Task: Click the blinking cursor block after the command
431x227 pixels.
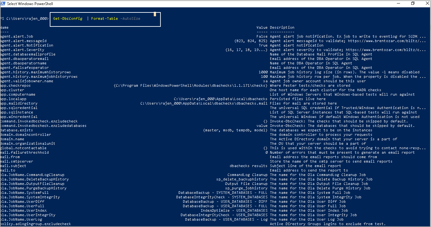Action: (155, 14)
